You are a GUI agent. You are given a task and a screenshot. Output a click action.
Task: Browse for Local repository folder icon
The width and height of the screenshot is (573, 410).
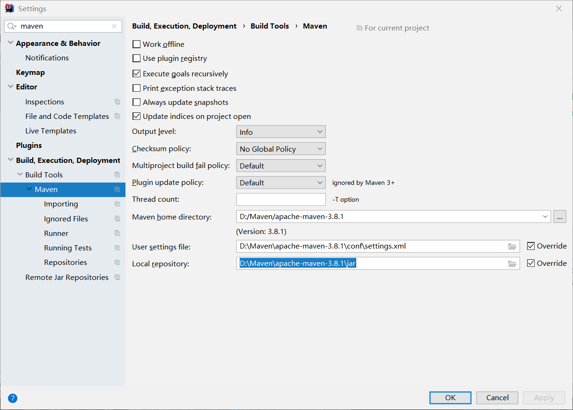coord(512,264)
